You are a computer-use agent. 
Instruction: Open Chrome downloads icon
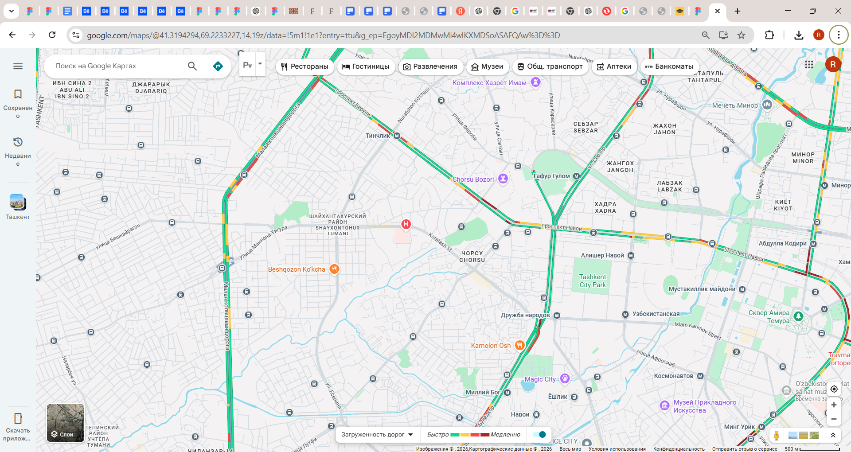(799, 35)
